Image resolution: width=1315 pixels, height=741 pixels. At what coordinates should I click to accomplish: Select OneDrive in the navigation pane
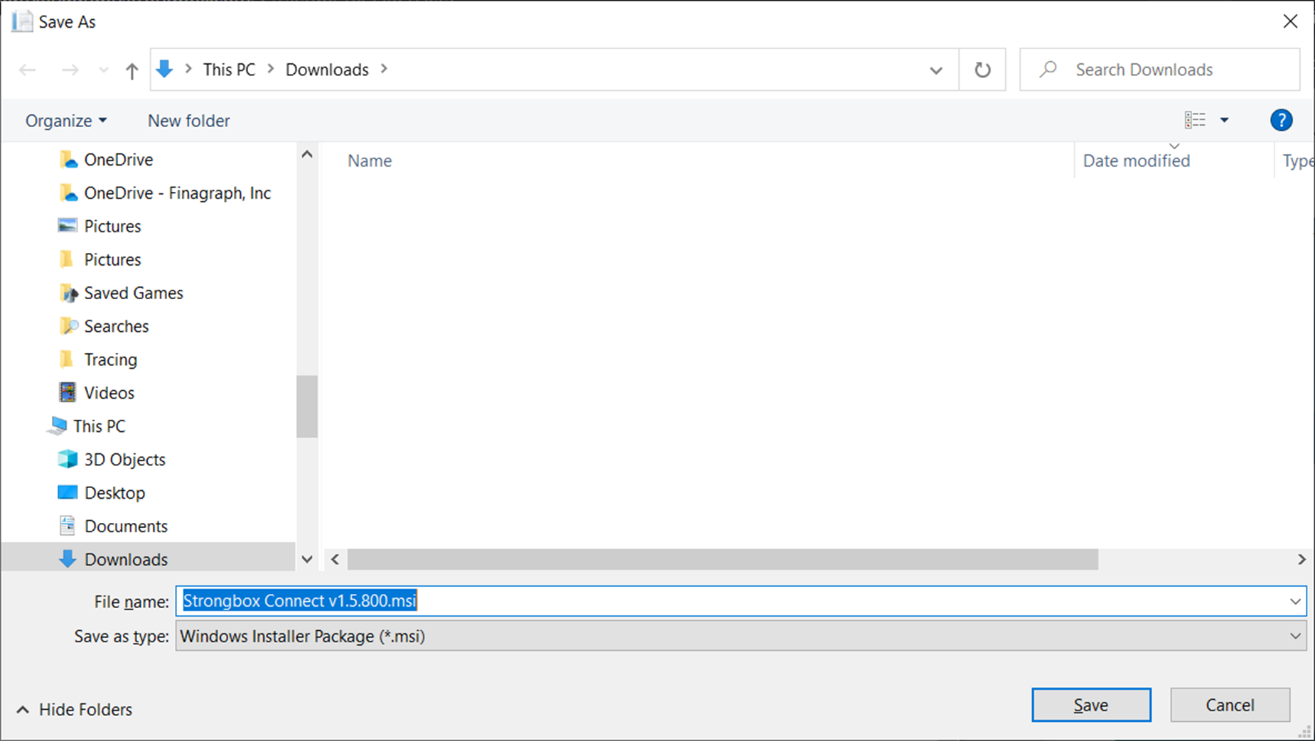pos(118,159)
